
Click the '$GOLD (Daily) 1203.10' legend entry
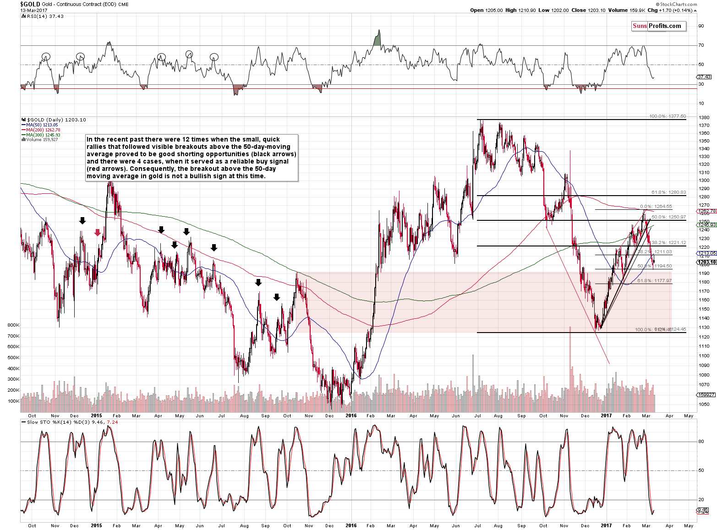(56, 120)
